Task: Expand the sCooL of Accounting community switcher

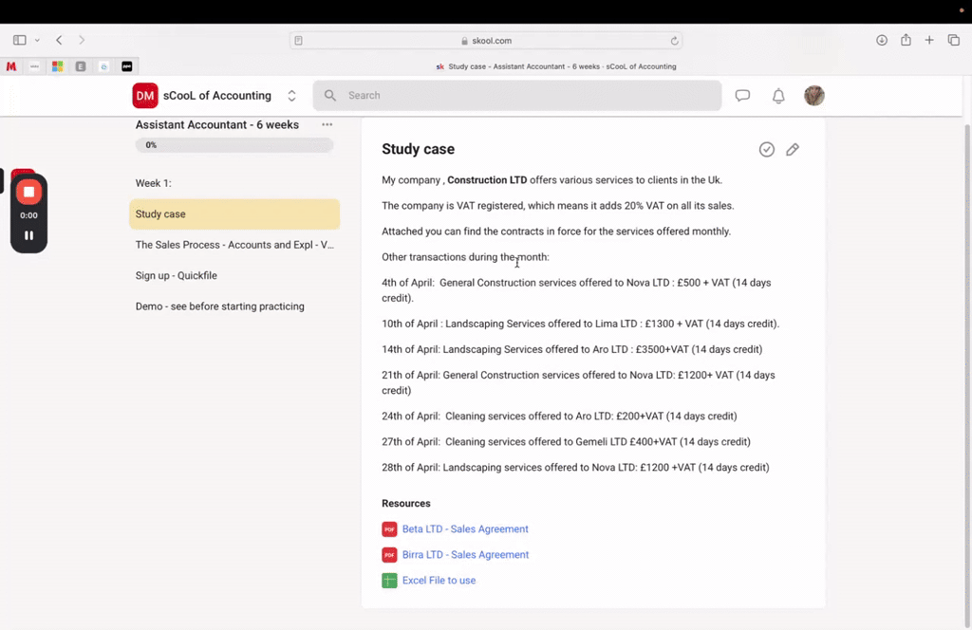Action: click(291, 96)
